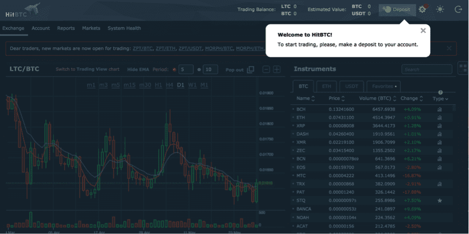
Task: Click the Pop out chart icon
Action: point(251,69)
